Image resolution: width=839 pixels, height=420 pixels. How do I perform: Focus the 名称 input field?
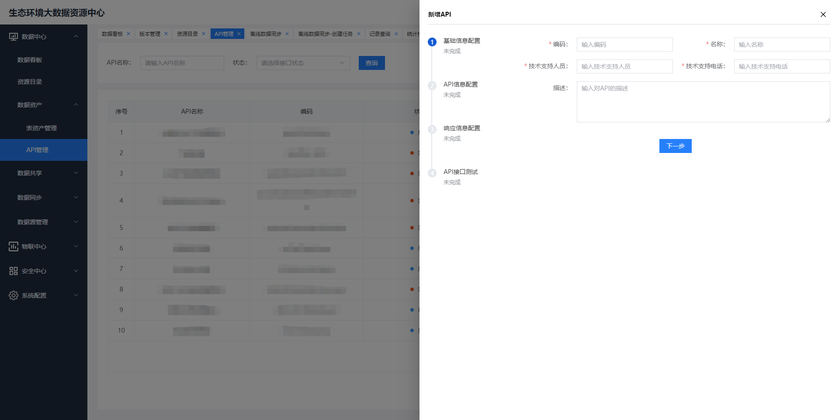click(782, 45)
